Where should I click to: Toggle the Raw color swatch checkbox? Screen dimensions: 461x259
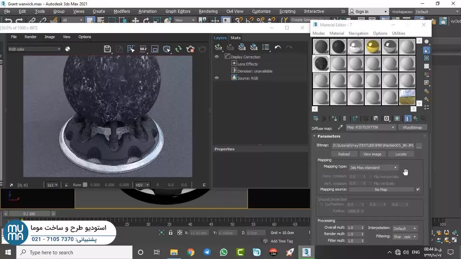click(x=85, y=185)
